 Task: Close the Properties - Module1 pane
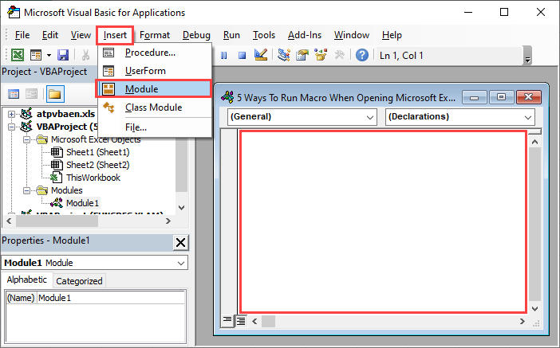tap(181, 242)
